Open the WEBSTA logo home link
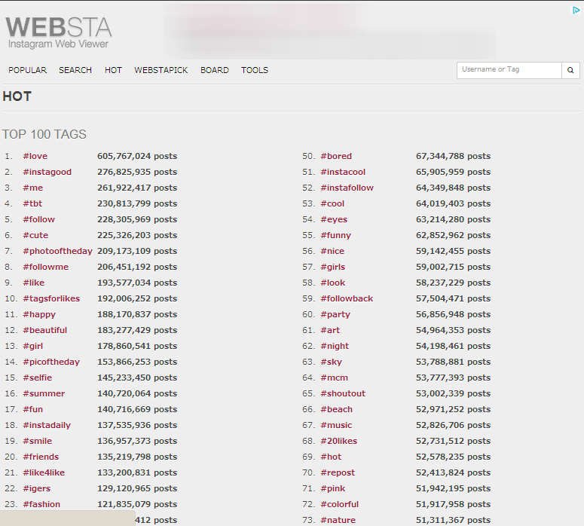584x526 pixels. click(x=59, y=32)
